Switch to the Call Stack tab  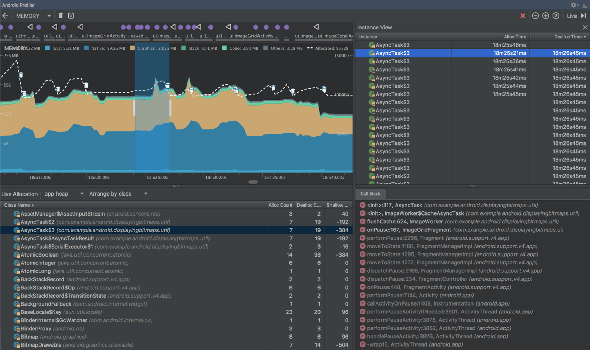(370, 194)
